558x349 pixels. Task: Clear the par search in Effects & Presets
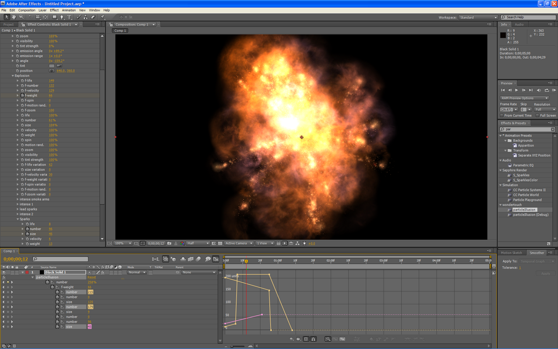pyautogui.click(x=552, y=129)
